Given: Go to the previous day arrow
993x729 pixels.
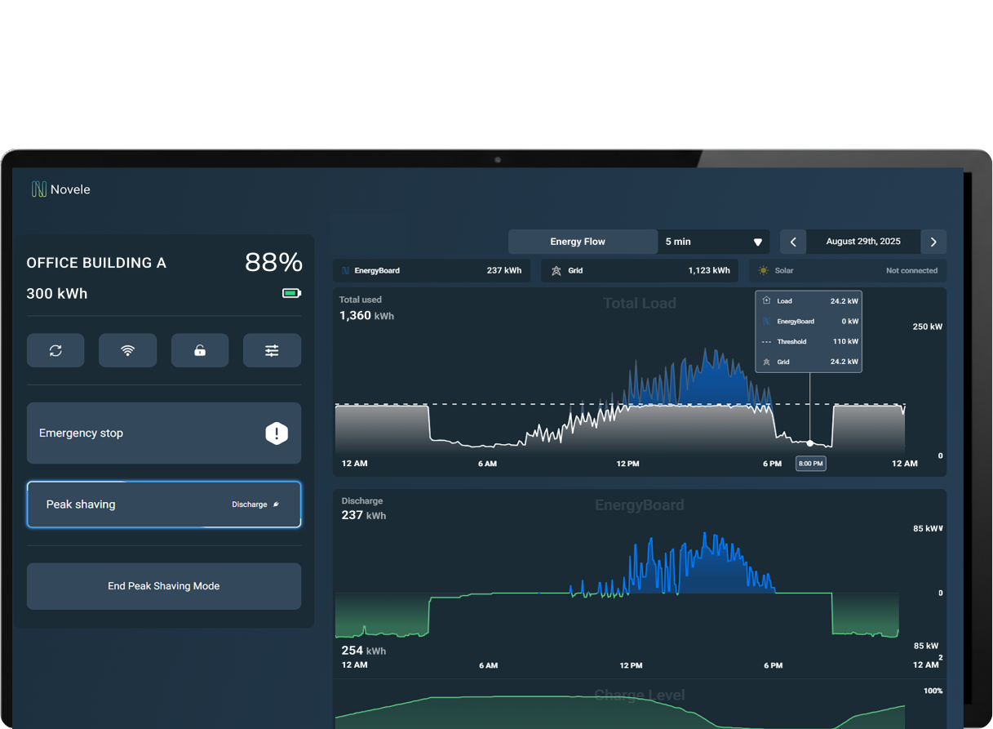Looking at the screenshot, I should tap(793, 242).
